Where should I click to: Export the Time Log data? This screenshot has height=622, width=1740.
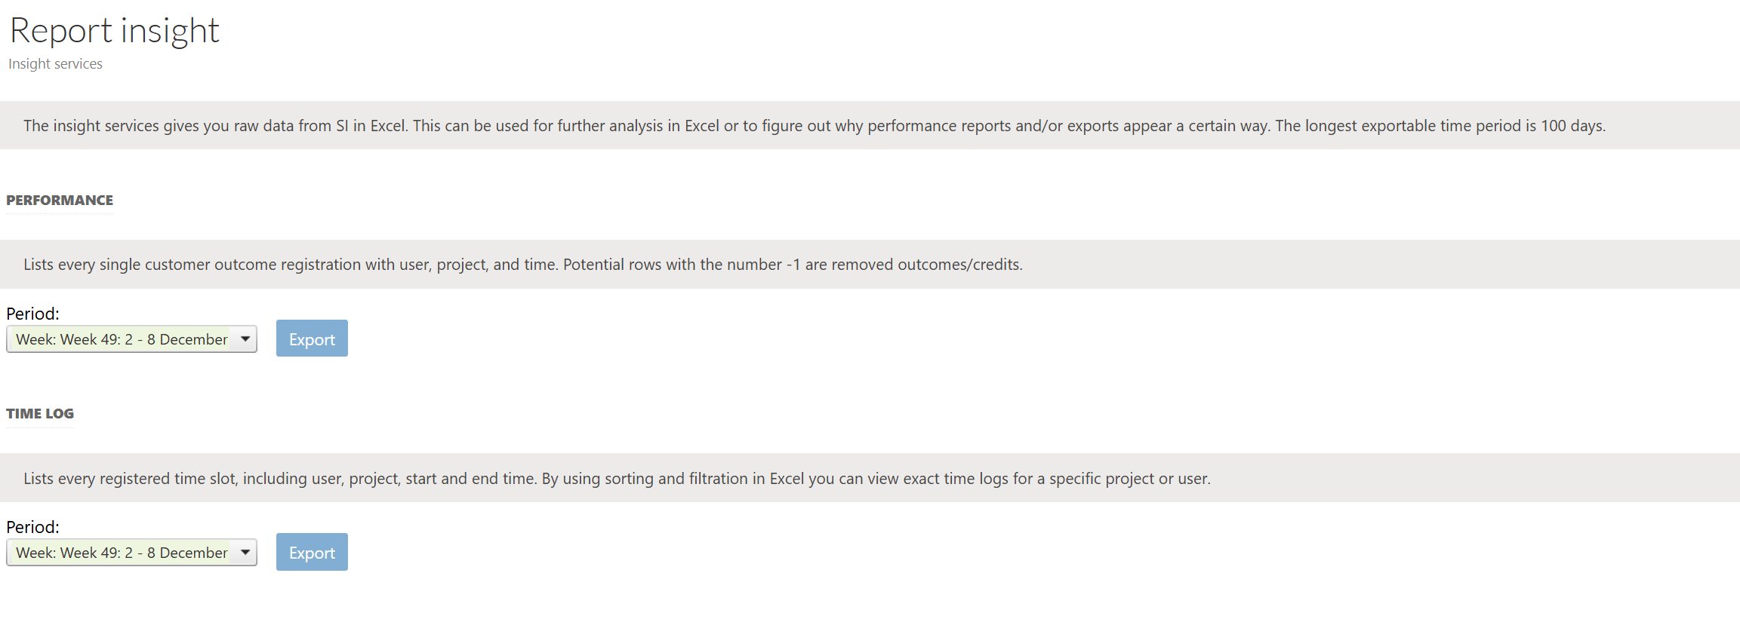(x=312, y=552)
